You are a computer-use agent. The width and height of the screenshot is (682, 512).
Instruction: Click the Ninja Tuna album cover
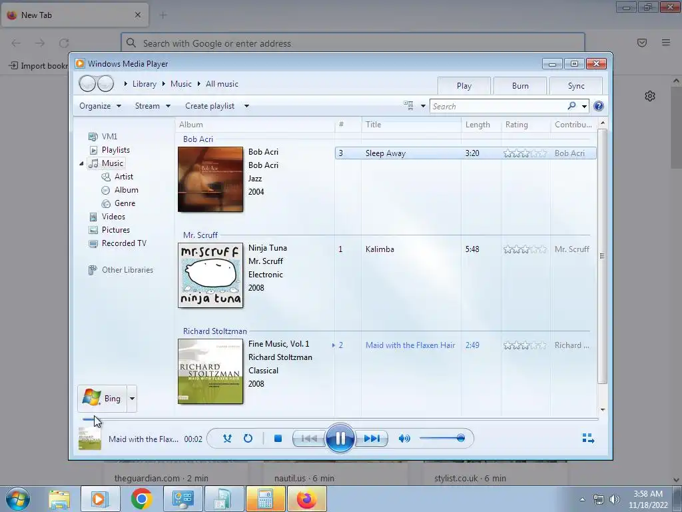(x=210, y=275)
